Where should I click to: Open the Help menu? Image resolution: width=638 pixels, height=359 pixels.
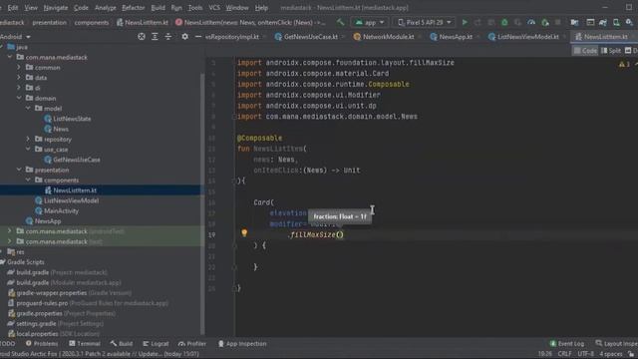click(x=261, y=7)
